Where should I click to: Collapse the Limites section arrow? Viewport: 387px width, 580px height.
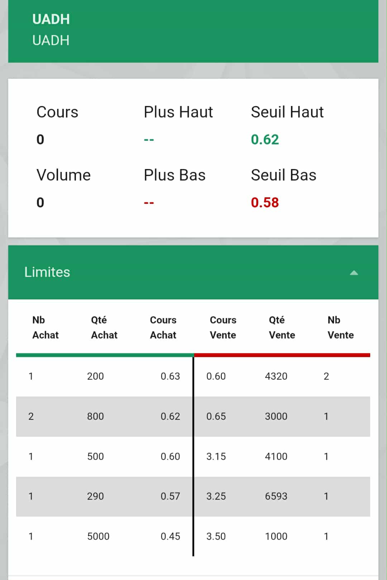coord(354,273)
